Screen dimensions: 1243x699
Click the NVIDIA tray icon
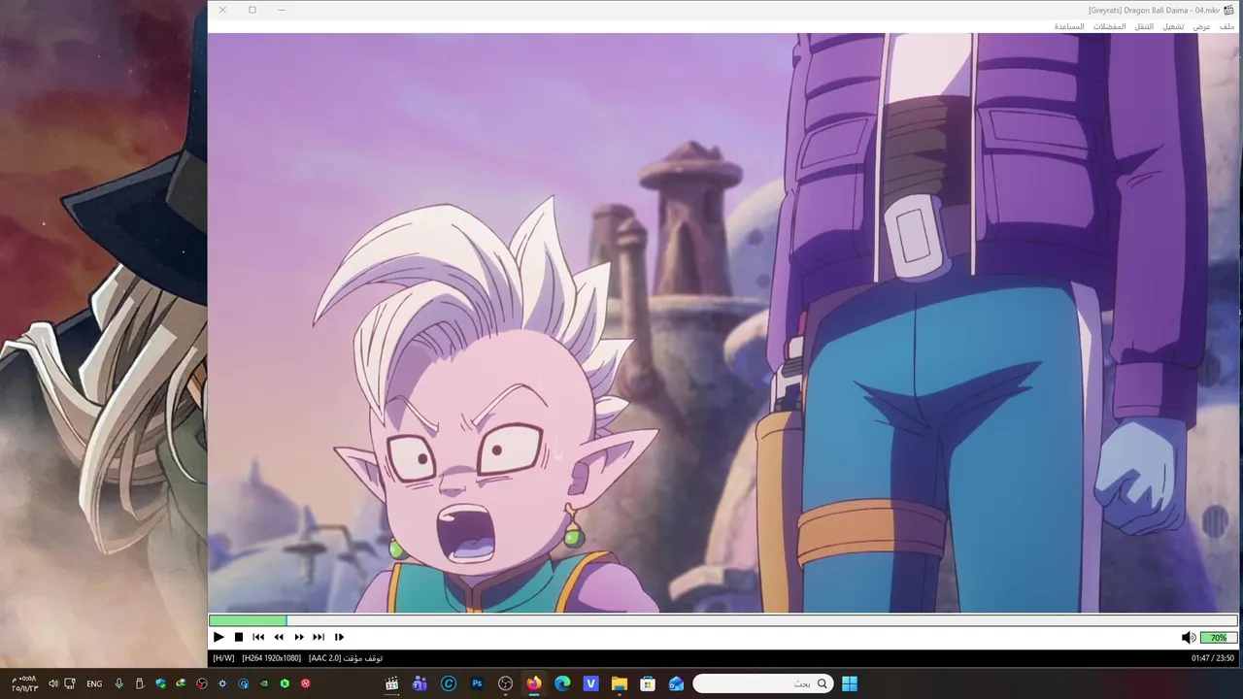coord(264,683)
